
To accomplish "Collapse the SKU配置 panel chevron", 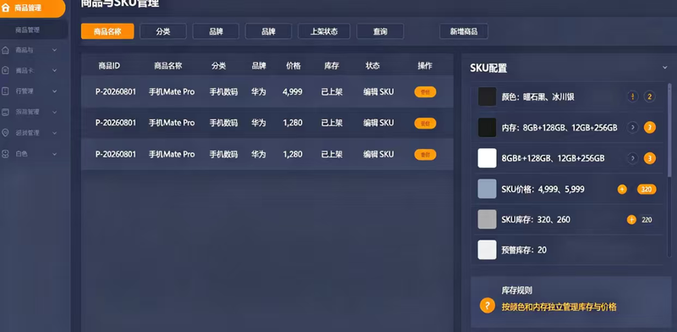I will (665, 68).
